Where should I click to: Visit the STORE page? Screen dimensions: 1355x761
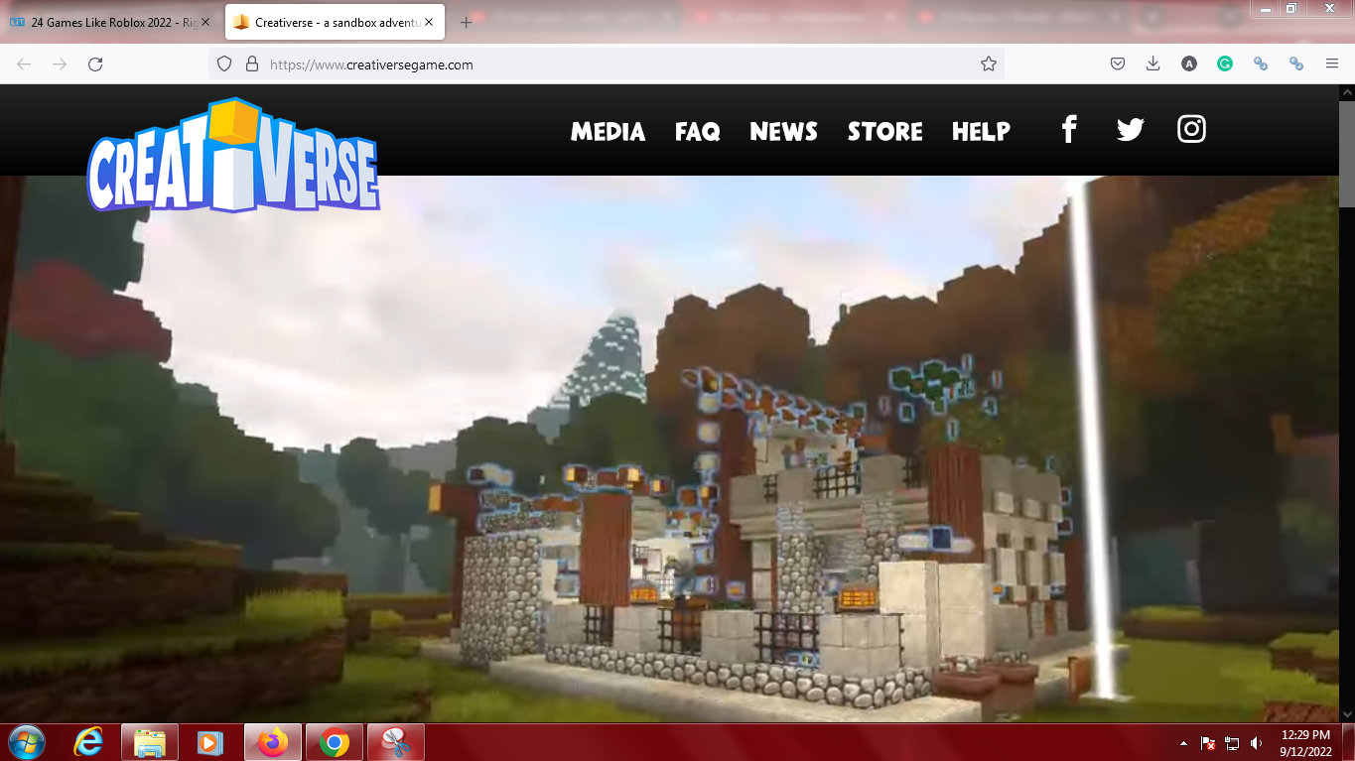885,132
